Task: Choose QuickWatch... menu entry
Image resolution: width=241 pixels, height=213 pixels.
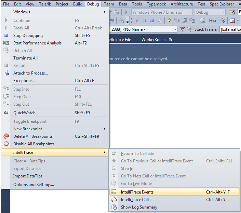Action: point(55,113)
